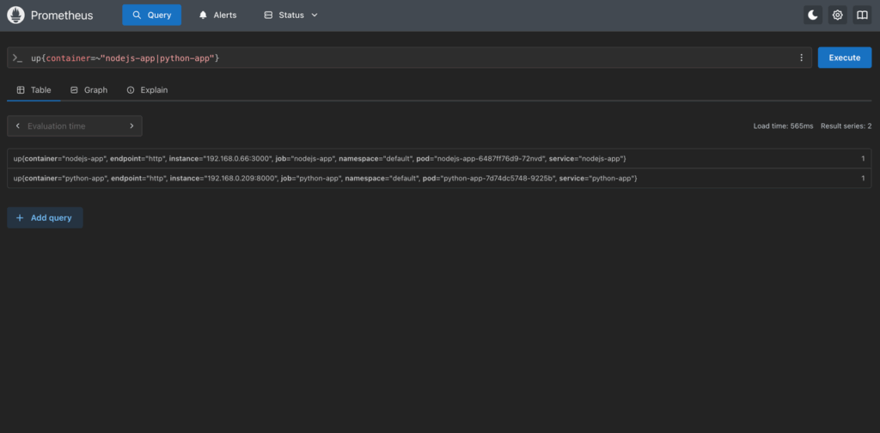Click the Prometheus title text

click(x=62, y=15)
